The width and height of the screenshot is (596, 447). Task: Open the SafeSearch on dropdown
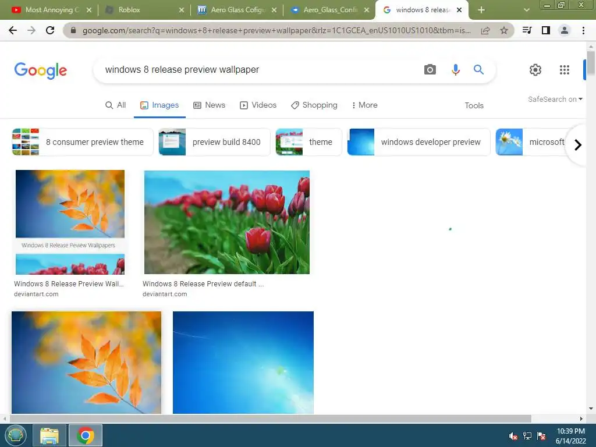(555, 99)
